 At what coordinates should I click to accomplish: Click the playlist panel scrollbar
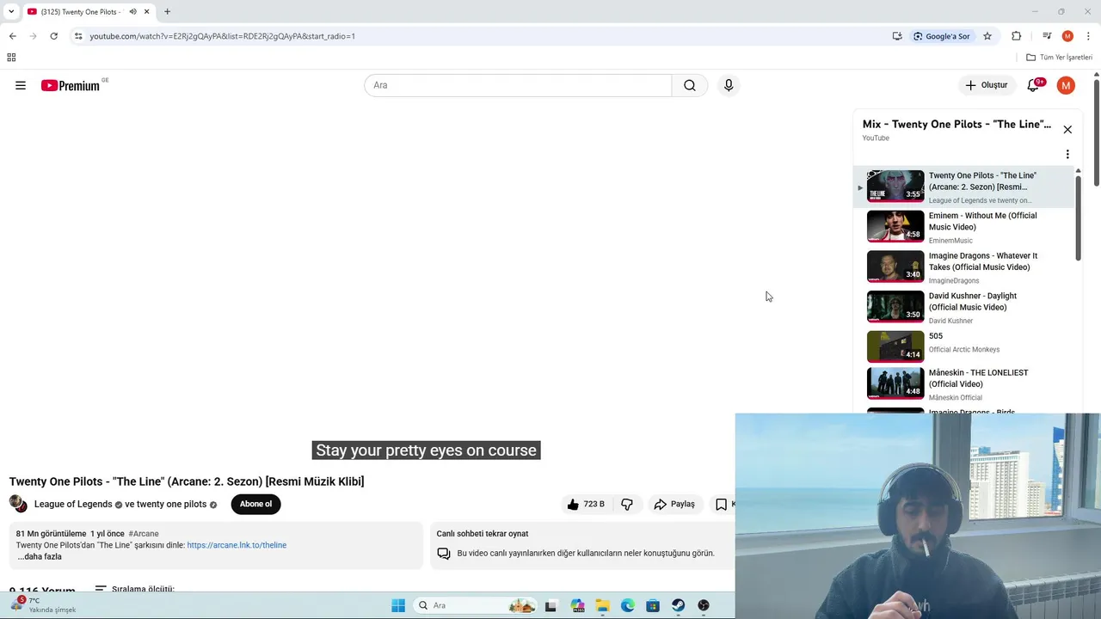pos(1078,219)
